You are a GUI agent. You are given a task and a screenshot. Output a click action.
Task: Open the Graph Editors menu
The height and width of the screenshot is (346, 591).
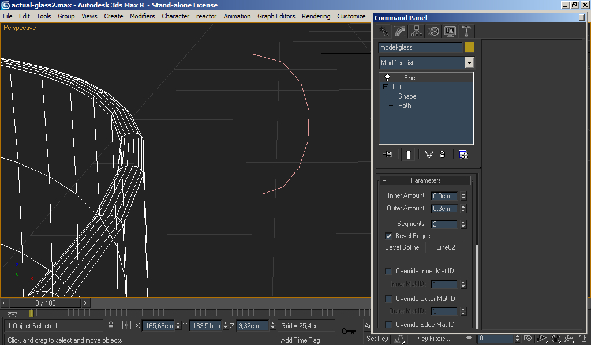(x=276, y=16)
